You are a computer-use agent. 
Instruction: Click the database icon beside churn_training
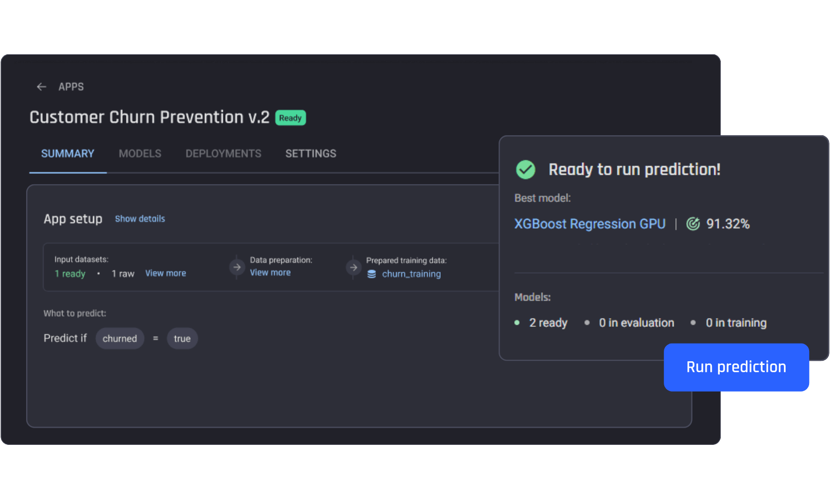click(x=372, y=274)
